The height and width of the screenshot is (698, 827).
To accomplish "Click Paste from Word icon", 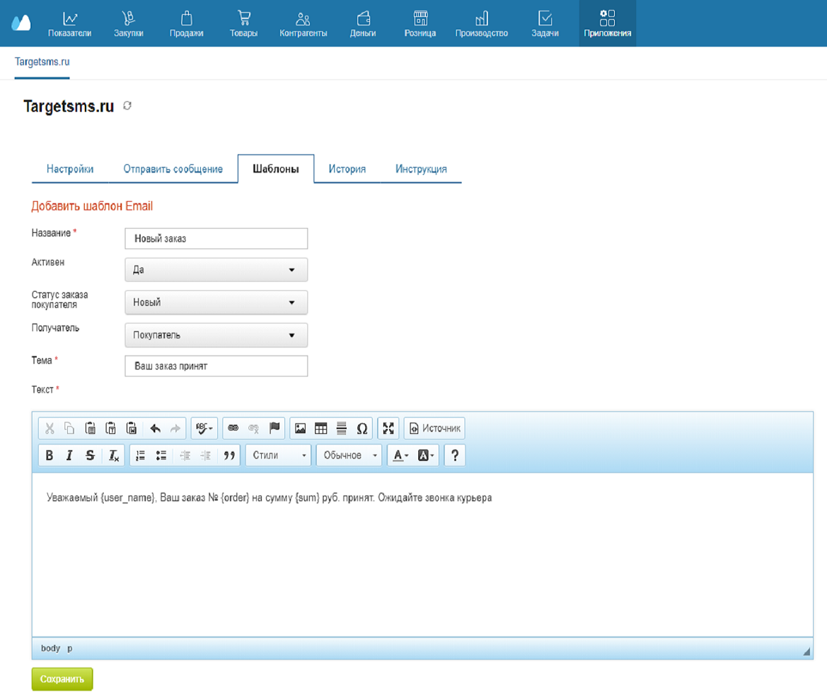I will coord(132,428).
